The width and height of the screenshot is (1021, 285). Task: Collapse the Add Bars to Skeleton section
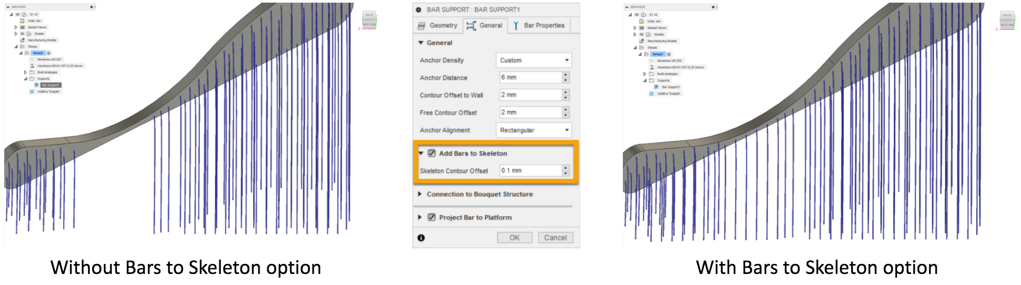pyautogui.click(x=421, y=153)
